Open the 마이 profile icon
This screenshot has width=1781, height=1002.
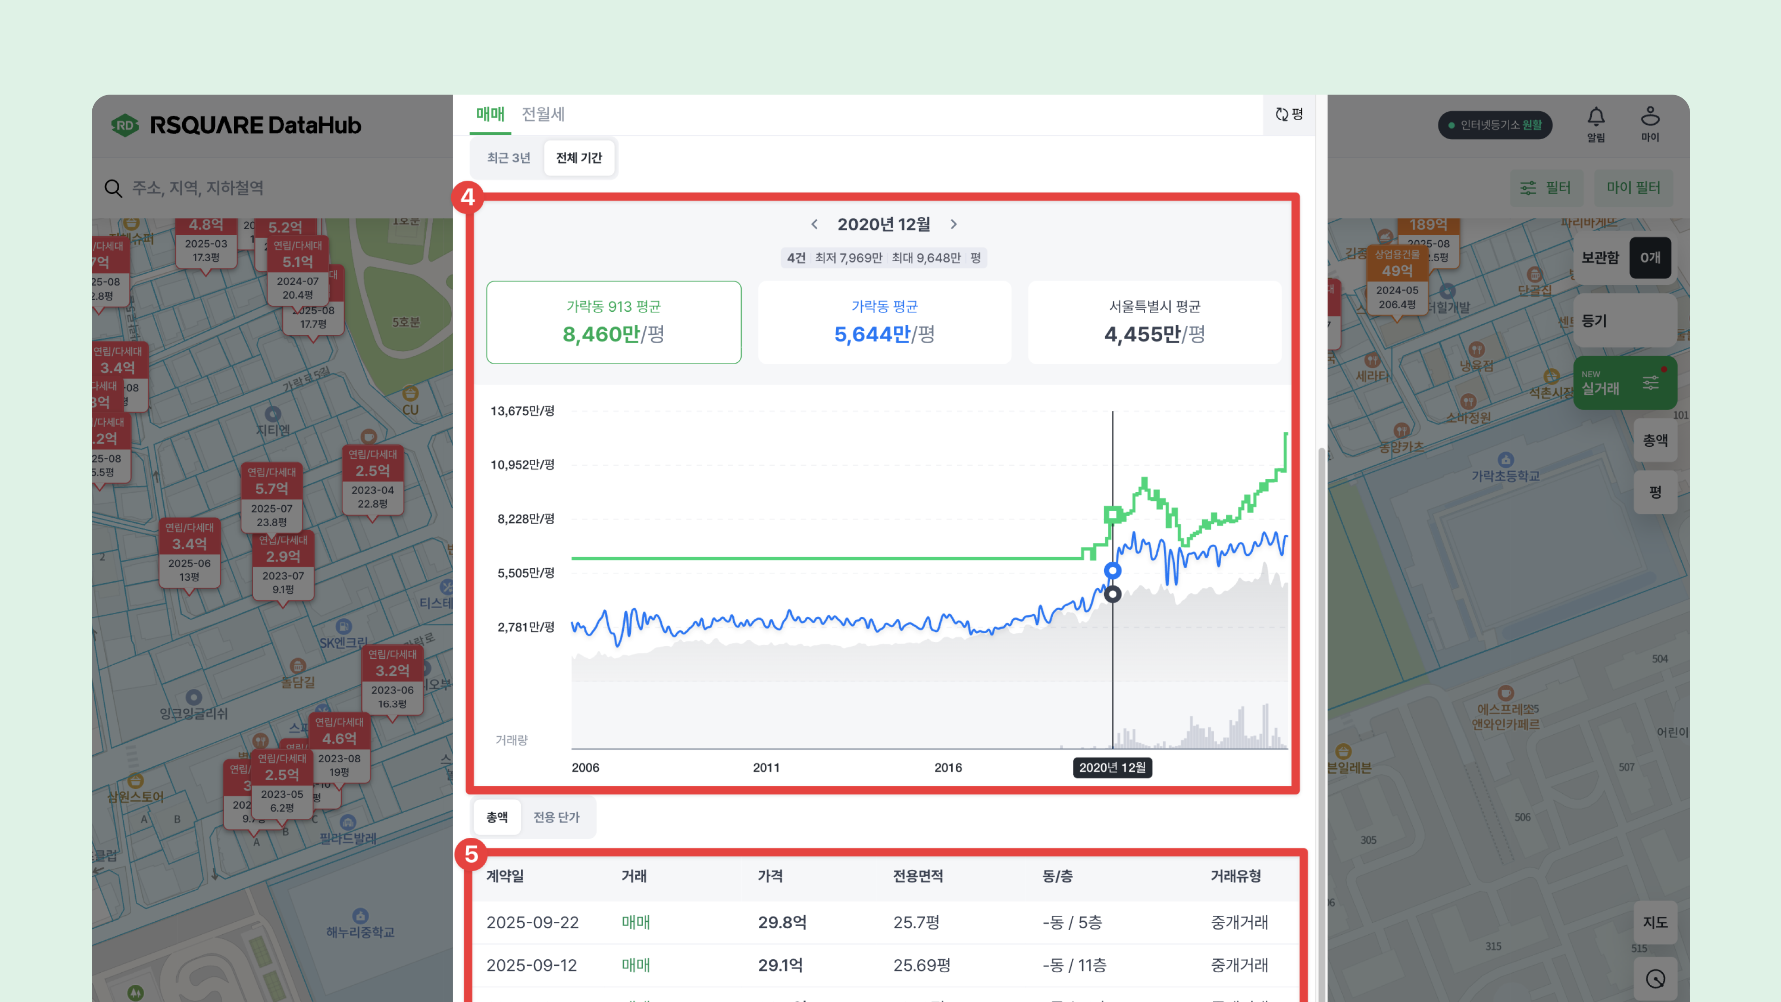[x=1650, y=116]
